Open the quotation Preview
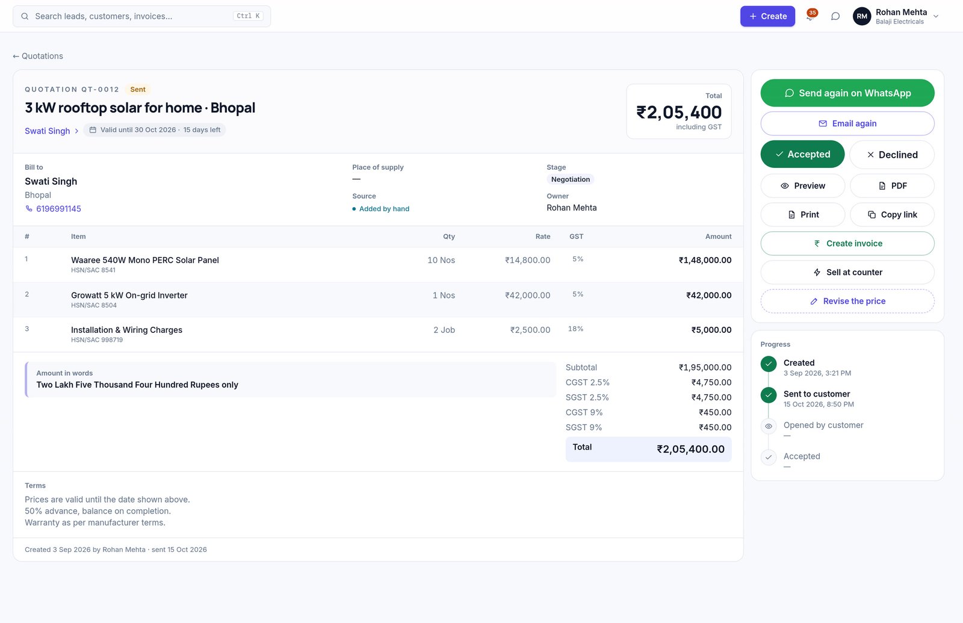This screenshot has height=623, width=963. 802,186
